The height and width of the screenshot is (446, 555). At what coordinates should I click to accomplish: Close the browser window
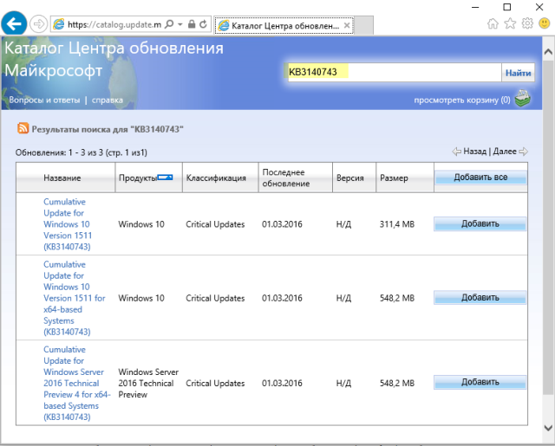pos(539,7)
